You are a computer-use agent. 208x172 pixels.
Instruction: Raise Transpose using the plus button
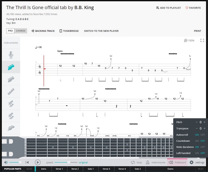click(204, 128)
